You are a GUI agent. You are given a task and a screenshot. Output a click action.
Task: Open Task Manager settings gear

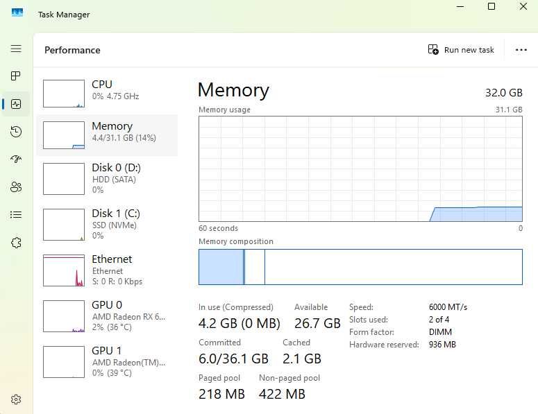point(16,399)
